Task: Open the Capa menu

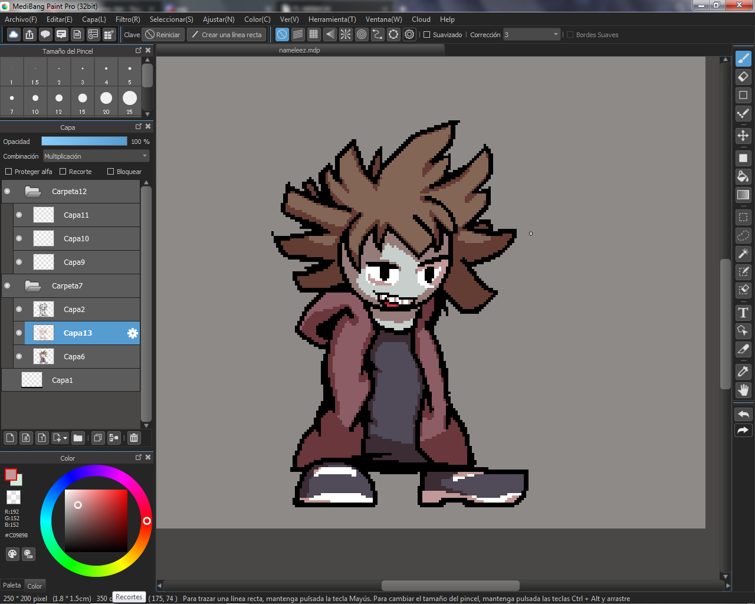Action: (x=94, y=19)
